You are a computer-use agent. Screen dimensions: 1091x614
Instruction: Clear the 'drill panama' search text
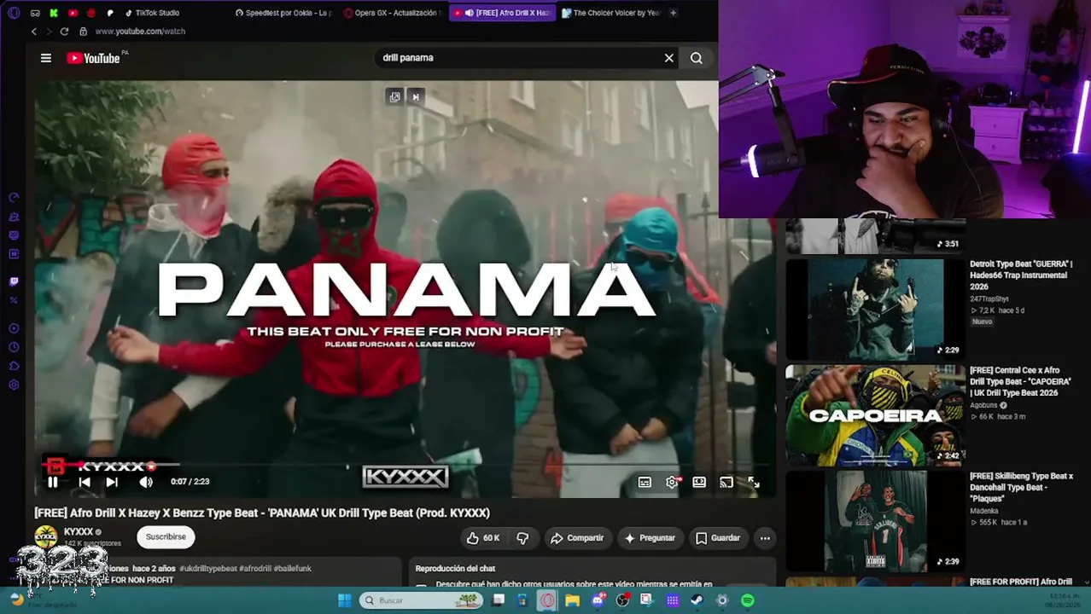669,58
